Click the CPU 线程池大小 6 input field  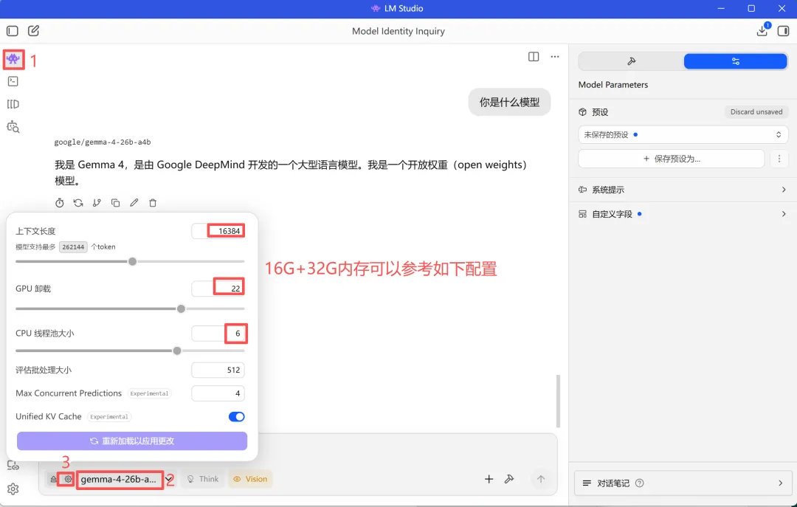click(x=218, y=334)
